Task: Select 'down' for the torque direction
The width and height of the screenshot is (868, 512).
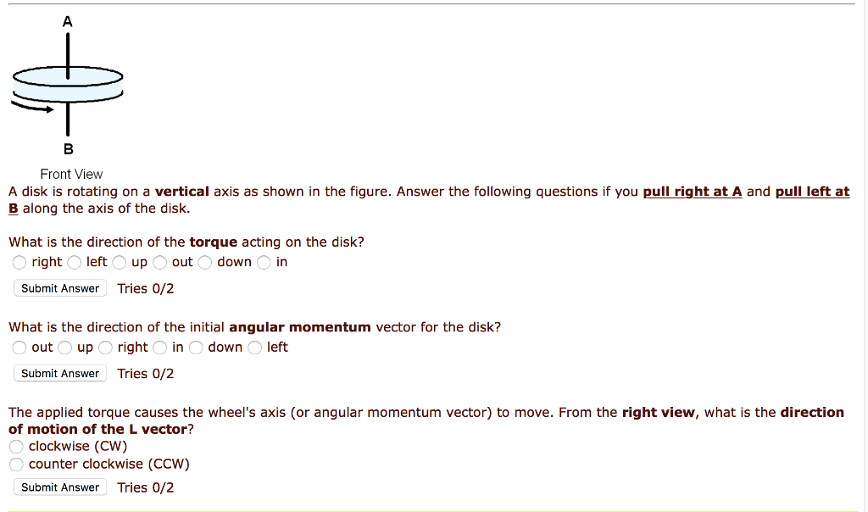Action: tap(205, 263)
